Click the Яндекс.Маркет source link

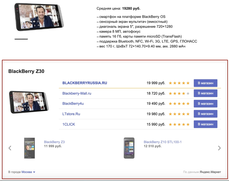(x=210, y=172)
